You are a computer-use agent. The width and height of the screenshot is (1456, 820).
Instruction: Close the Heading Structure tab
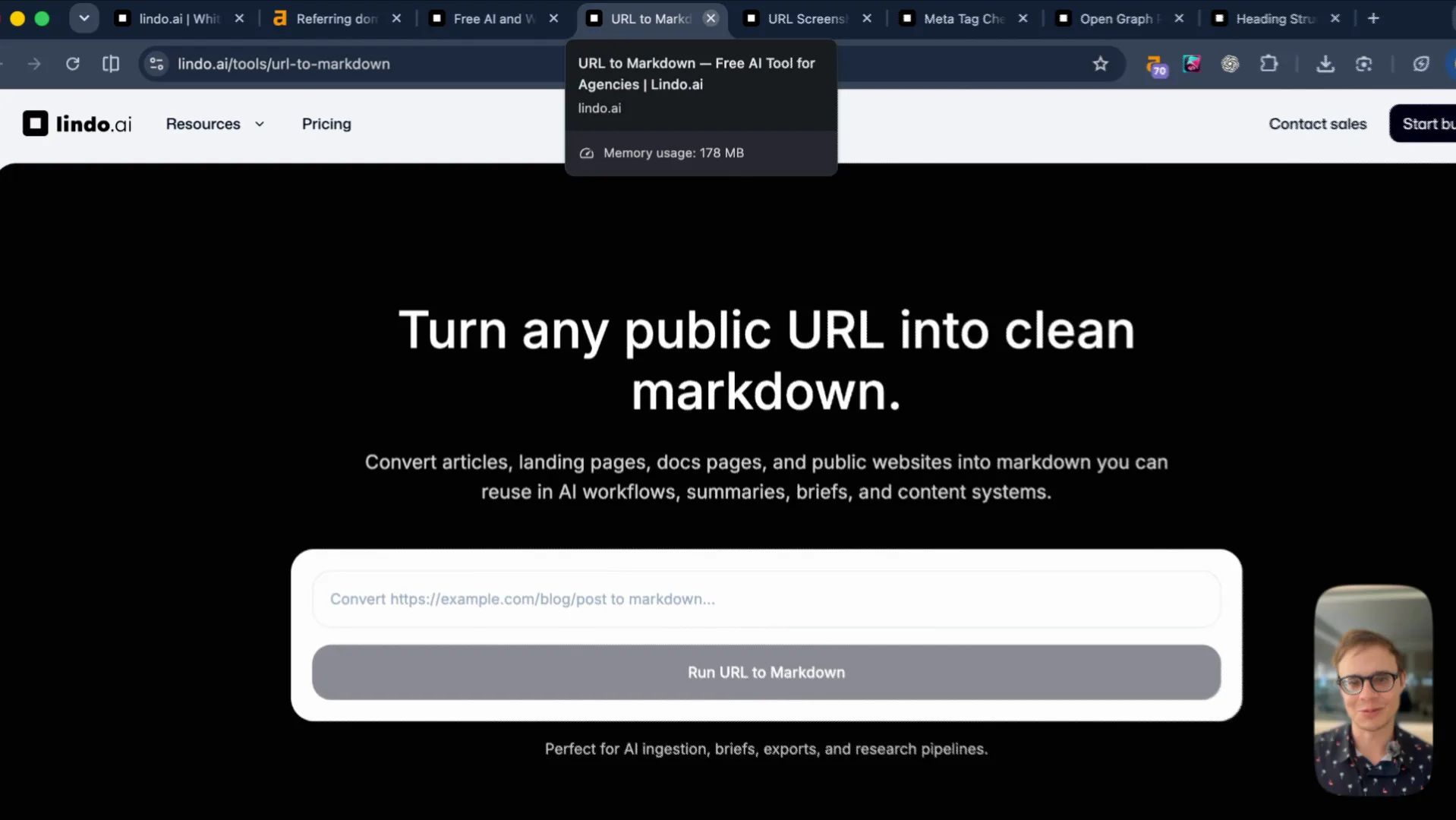coord(1335,18)
